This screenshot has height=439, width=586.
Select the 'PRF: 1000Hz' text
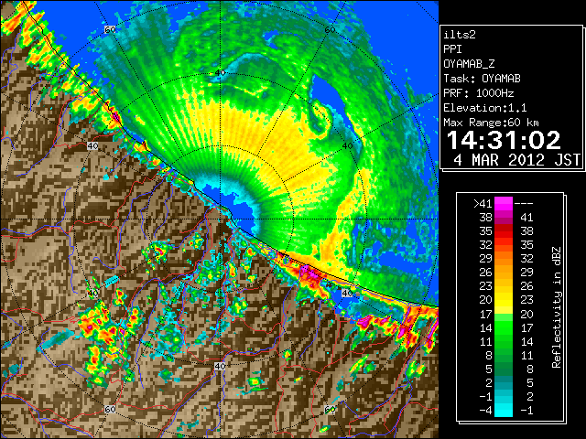pos(478,93)
